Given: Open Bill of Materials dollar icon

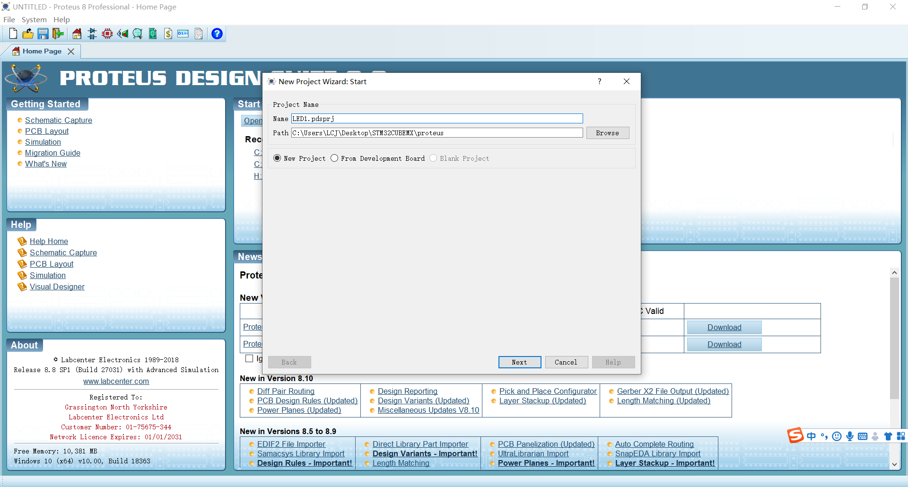Looking at the screenshot, I should (168, 34).
